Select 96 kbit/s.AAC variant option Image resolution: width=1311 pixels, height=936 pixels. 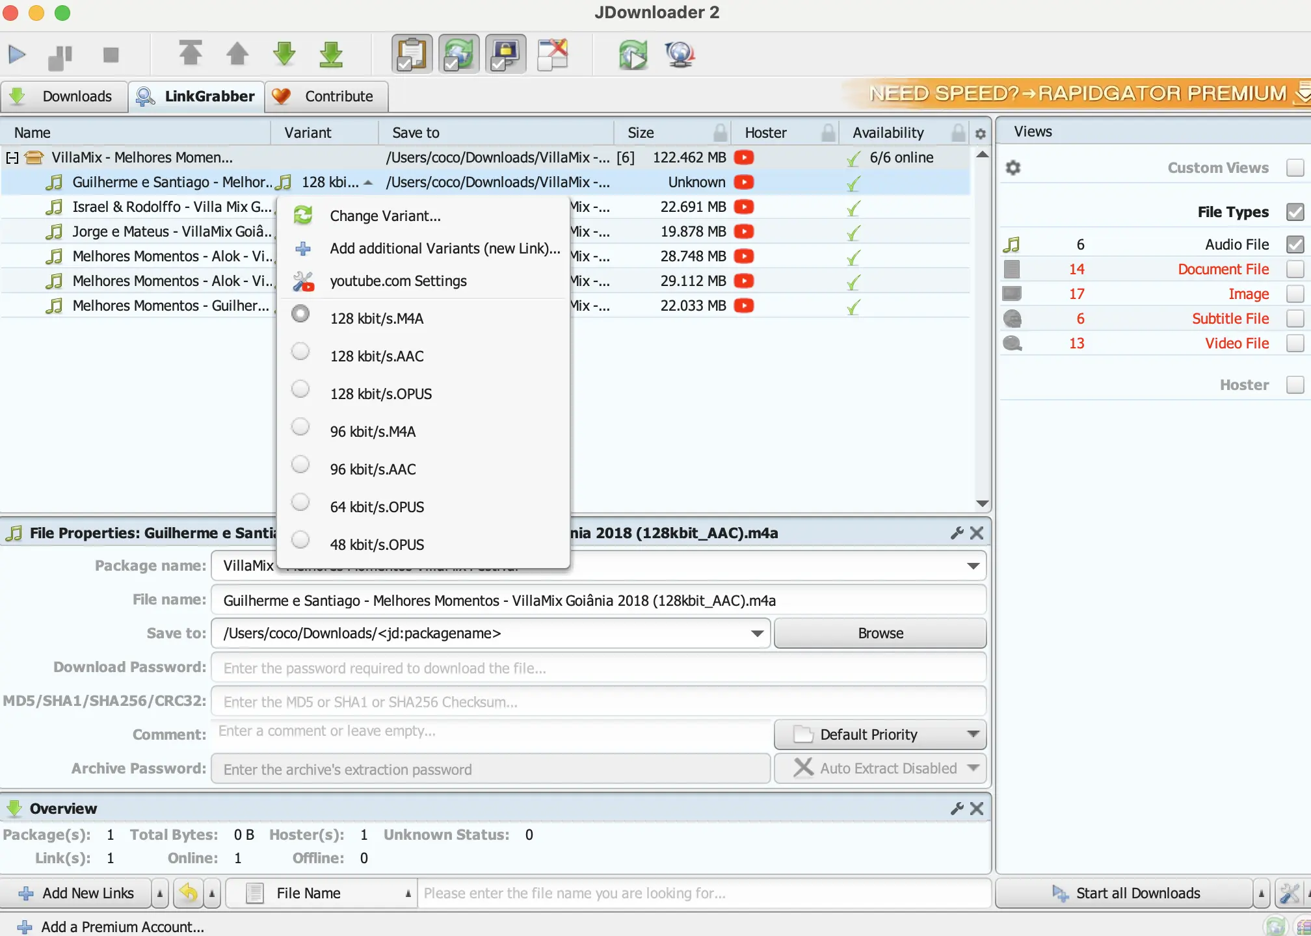373,469
